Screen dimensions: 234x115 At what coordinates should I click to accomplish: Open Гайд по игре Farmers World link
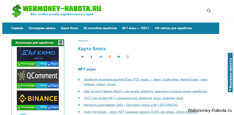145,91
